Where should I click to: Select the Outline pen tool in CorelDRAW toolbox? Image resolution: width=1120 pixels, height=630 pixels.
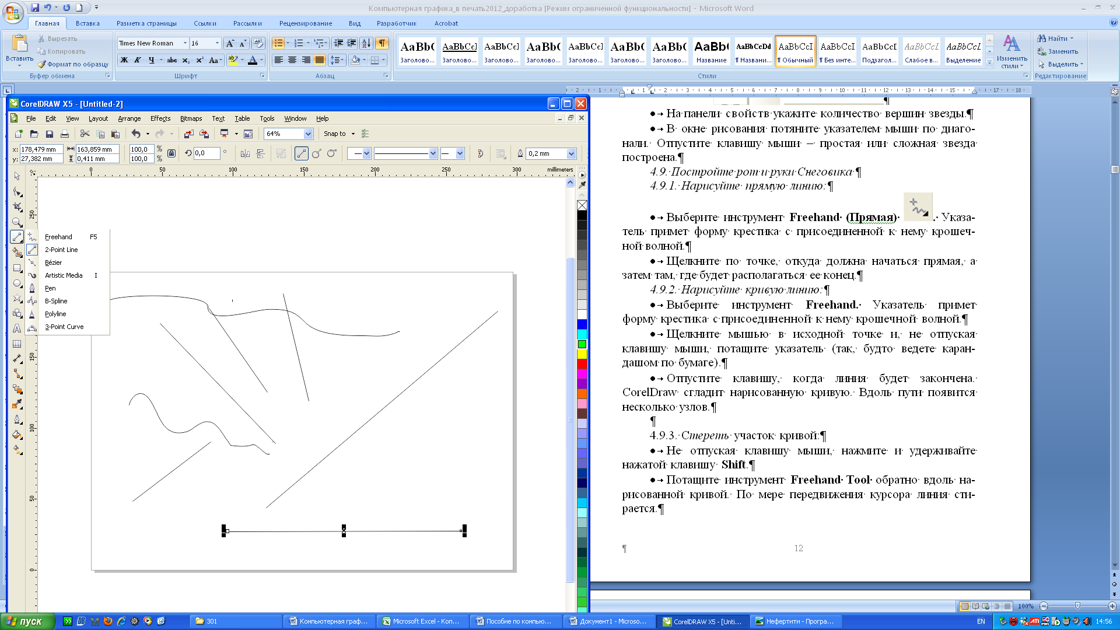(x=17, y=419)
